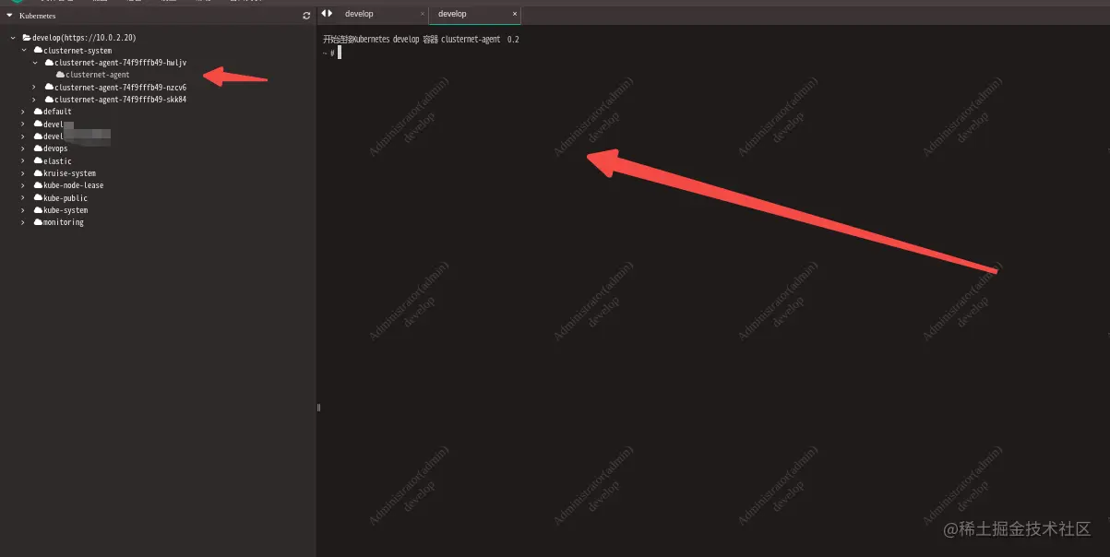Expand the kube-node-lease namespace
The width and height of the screenshot is (1110, 557).
click(x=24, y=185)
